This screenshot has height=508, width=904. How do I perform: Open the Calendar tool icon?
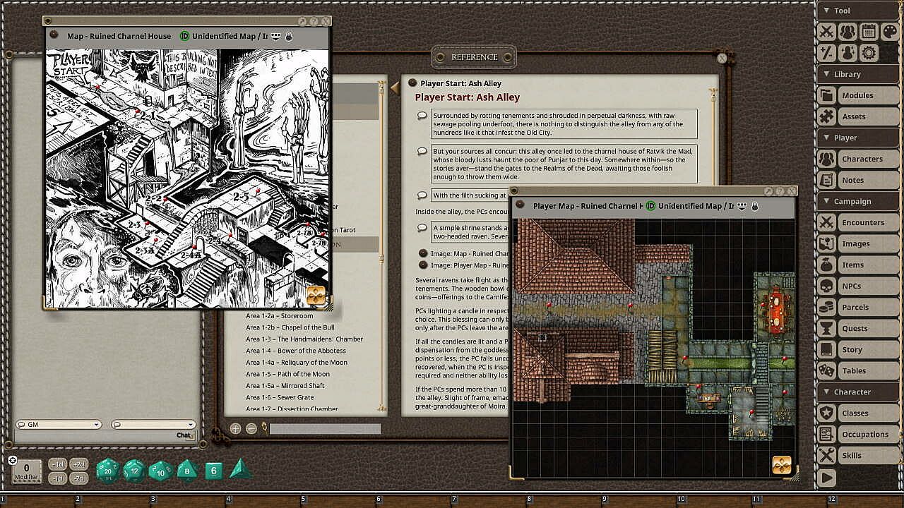pyautogui.click(x=869, y=32)
